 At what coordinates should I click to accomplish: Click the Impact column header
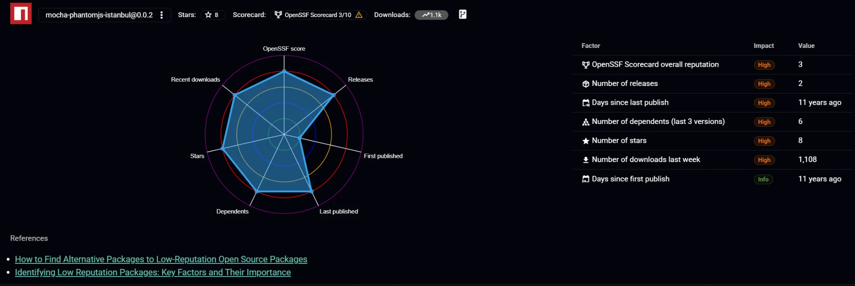pyautogui.click(x=764, y=46)
